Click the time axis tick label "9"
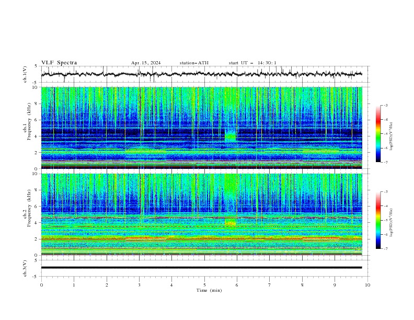This screenshot has height=320, width=414. (335, 285)
